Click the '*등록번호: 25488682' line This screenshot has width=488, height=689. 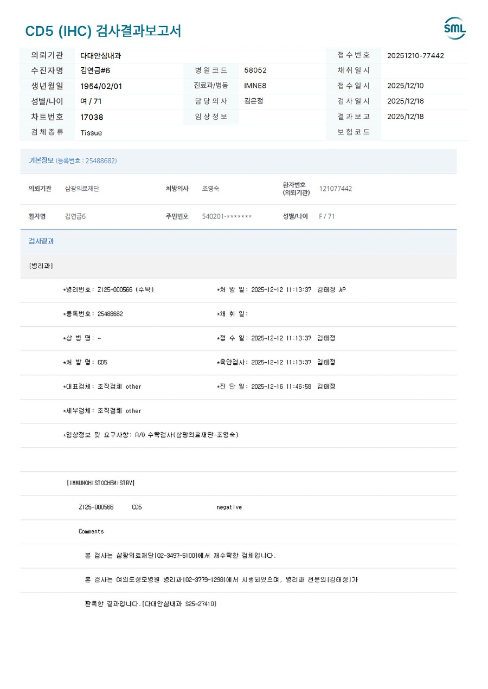93,314
